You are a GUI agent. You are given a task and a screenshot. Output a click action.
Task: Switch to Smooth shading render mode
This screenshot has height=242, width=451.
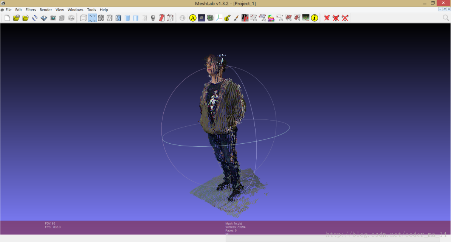[136, 18]
